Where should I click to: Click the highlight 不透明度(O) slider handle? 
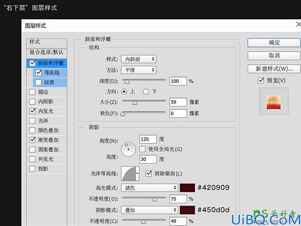coord(155,199)
